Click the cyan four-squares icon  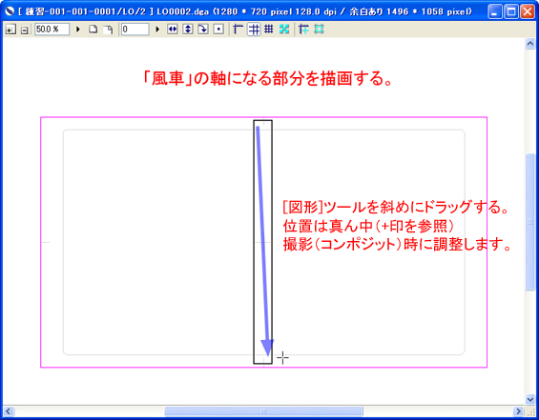pyautogui.click(x=284, y=30)
